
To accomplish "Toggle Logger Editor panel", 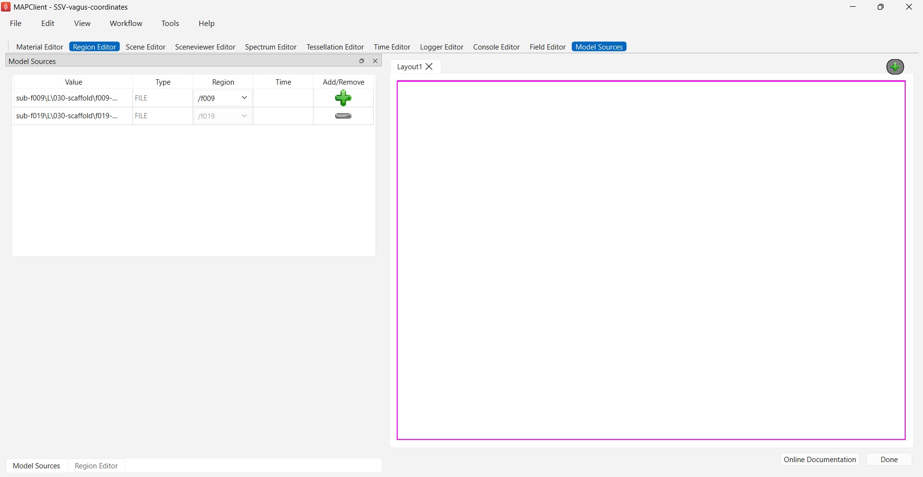I will 442,47.
